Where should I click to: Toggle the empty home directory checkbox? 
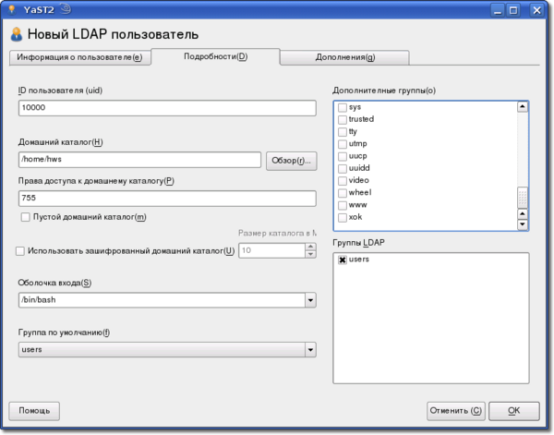(25, 216)
